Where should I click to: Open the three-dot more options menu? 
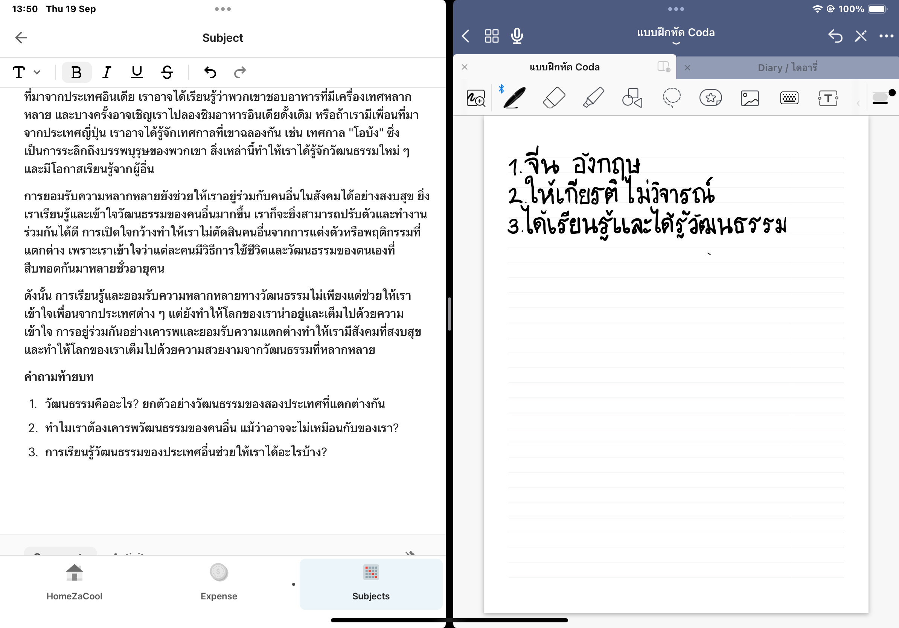click(x=886, y=36)
